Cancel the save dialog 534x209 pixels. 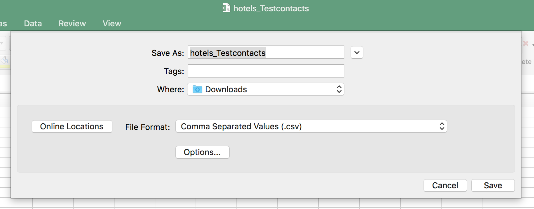(x=445, y=185)
